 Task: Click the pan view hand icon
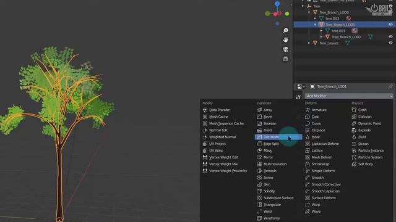click(x=286, y=39)
